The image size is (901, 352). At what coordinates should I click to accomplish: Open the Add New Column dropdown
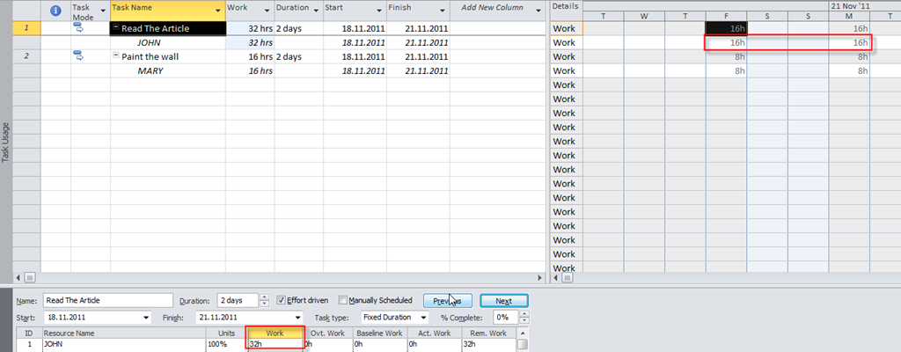tap(538, 11)
